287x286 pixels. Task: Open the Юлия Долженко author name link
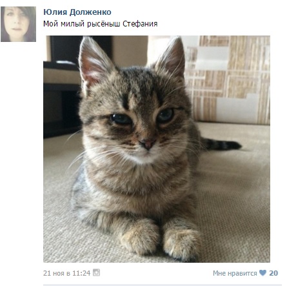click(x=77, y=12)
